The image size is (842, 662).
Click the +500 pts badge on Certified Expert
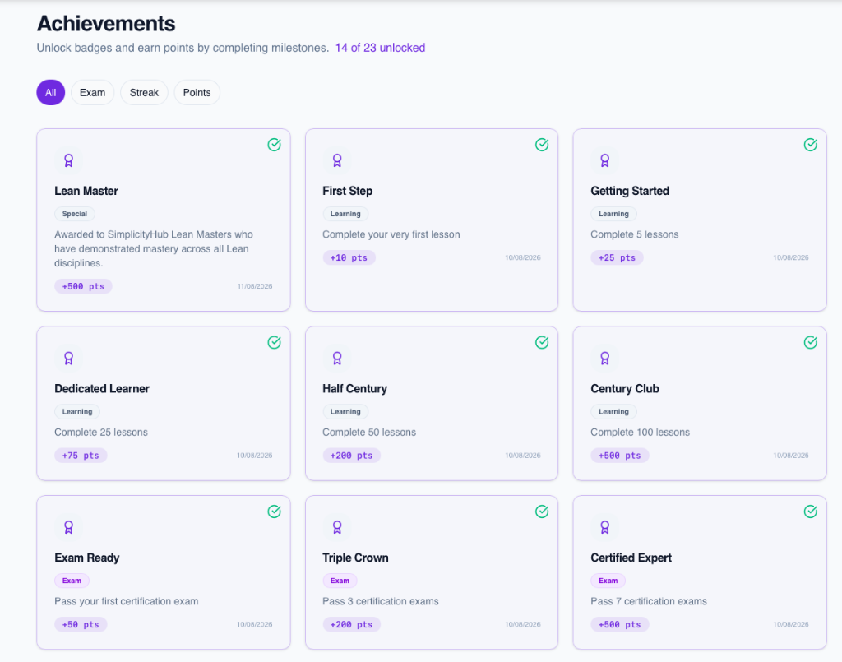pos(620,624)
